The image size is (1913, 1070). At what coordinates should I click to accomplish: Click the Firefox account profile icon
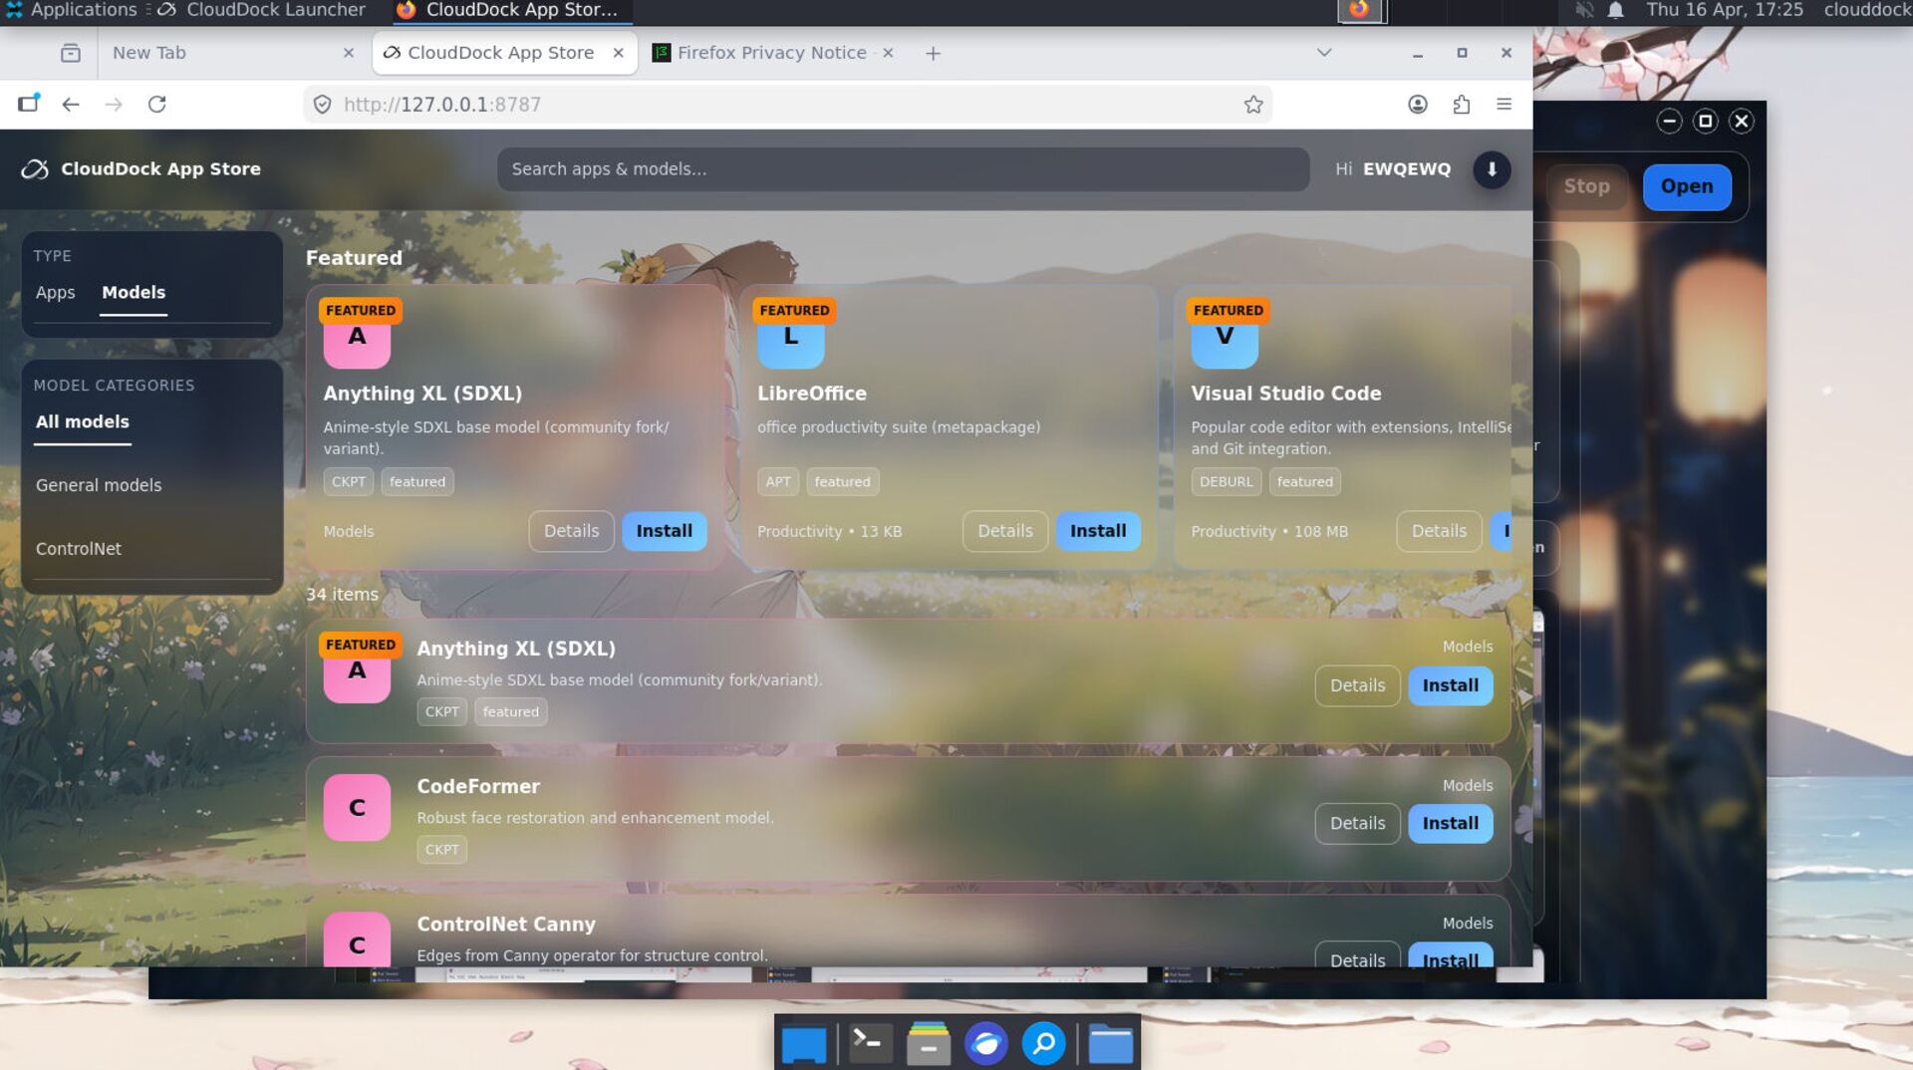(x=1417, y=105)
